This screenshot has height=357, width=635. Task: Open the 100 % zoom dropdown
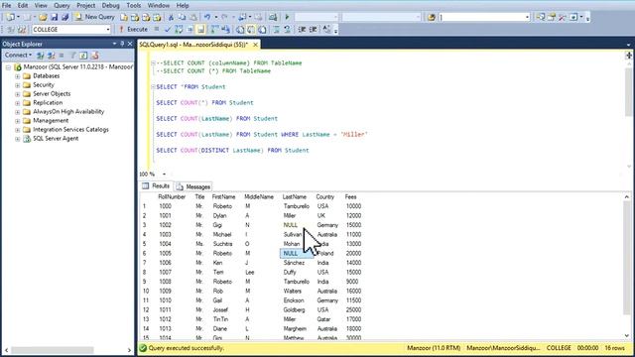(x=164, y=175)
